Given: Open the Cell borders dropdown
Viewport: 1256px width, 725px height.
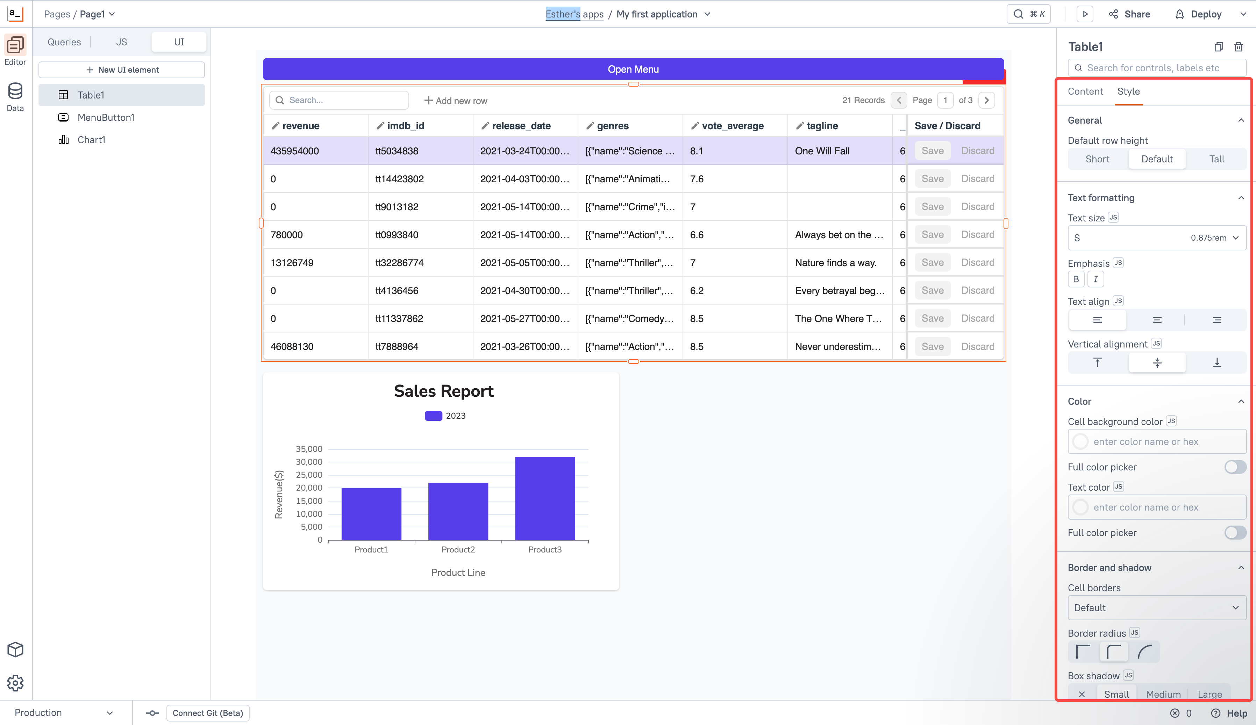Looking at the screenshot, I should [x=1156, y=608].
